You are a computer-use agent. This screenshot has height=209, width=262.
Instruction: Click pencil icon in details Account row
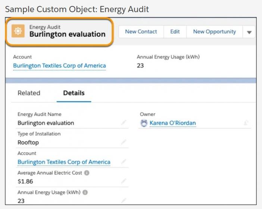(x=124, y=161)
